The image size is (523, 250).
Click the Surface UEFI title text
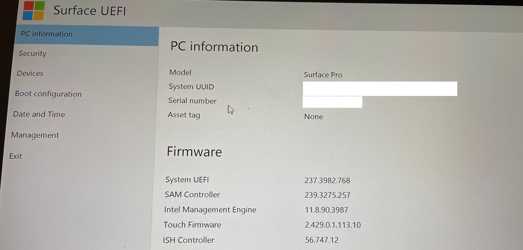[x=90, y=10]
